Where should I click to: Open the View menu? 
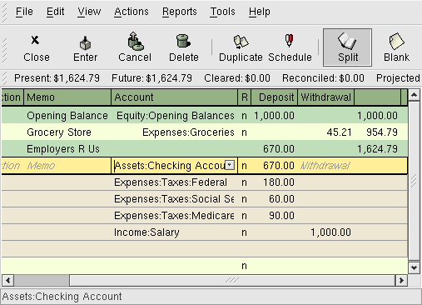coord(89,12)
